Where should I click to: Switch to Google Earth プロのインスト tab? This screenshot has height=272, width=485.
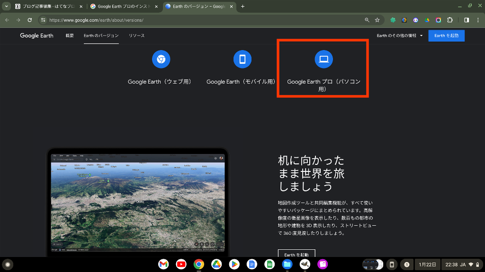(124, 6)
